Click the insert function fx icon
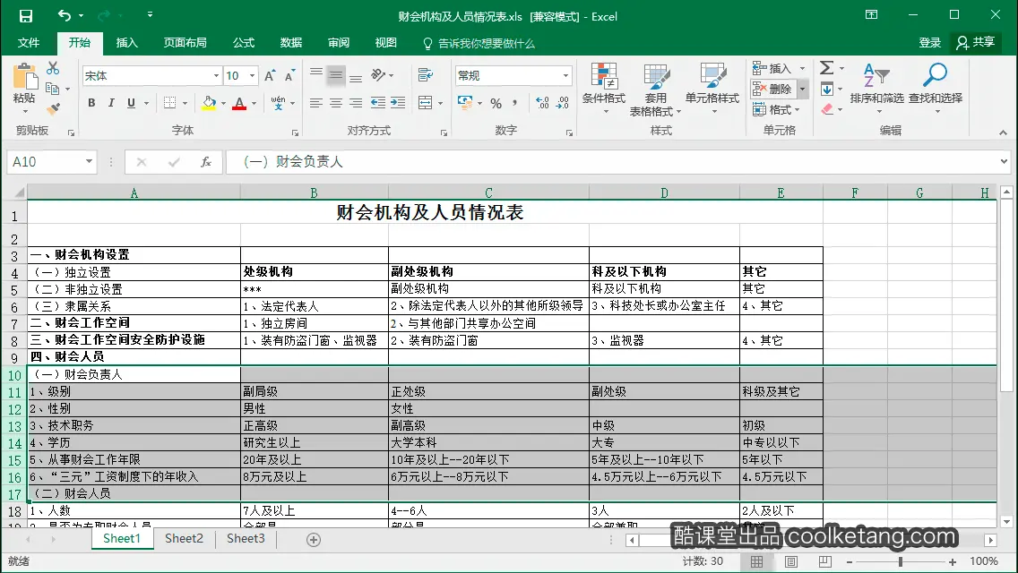The image size is (1018, 573). tap(206, 162)
